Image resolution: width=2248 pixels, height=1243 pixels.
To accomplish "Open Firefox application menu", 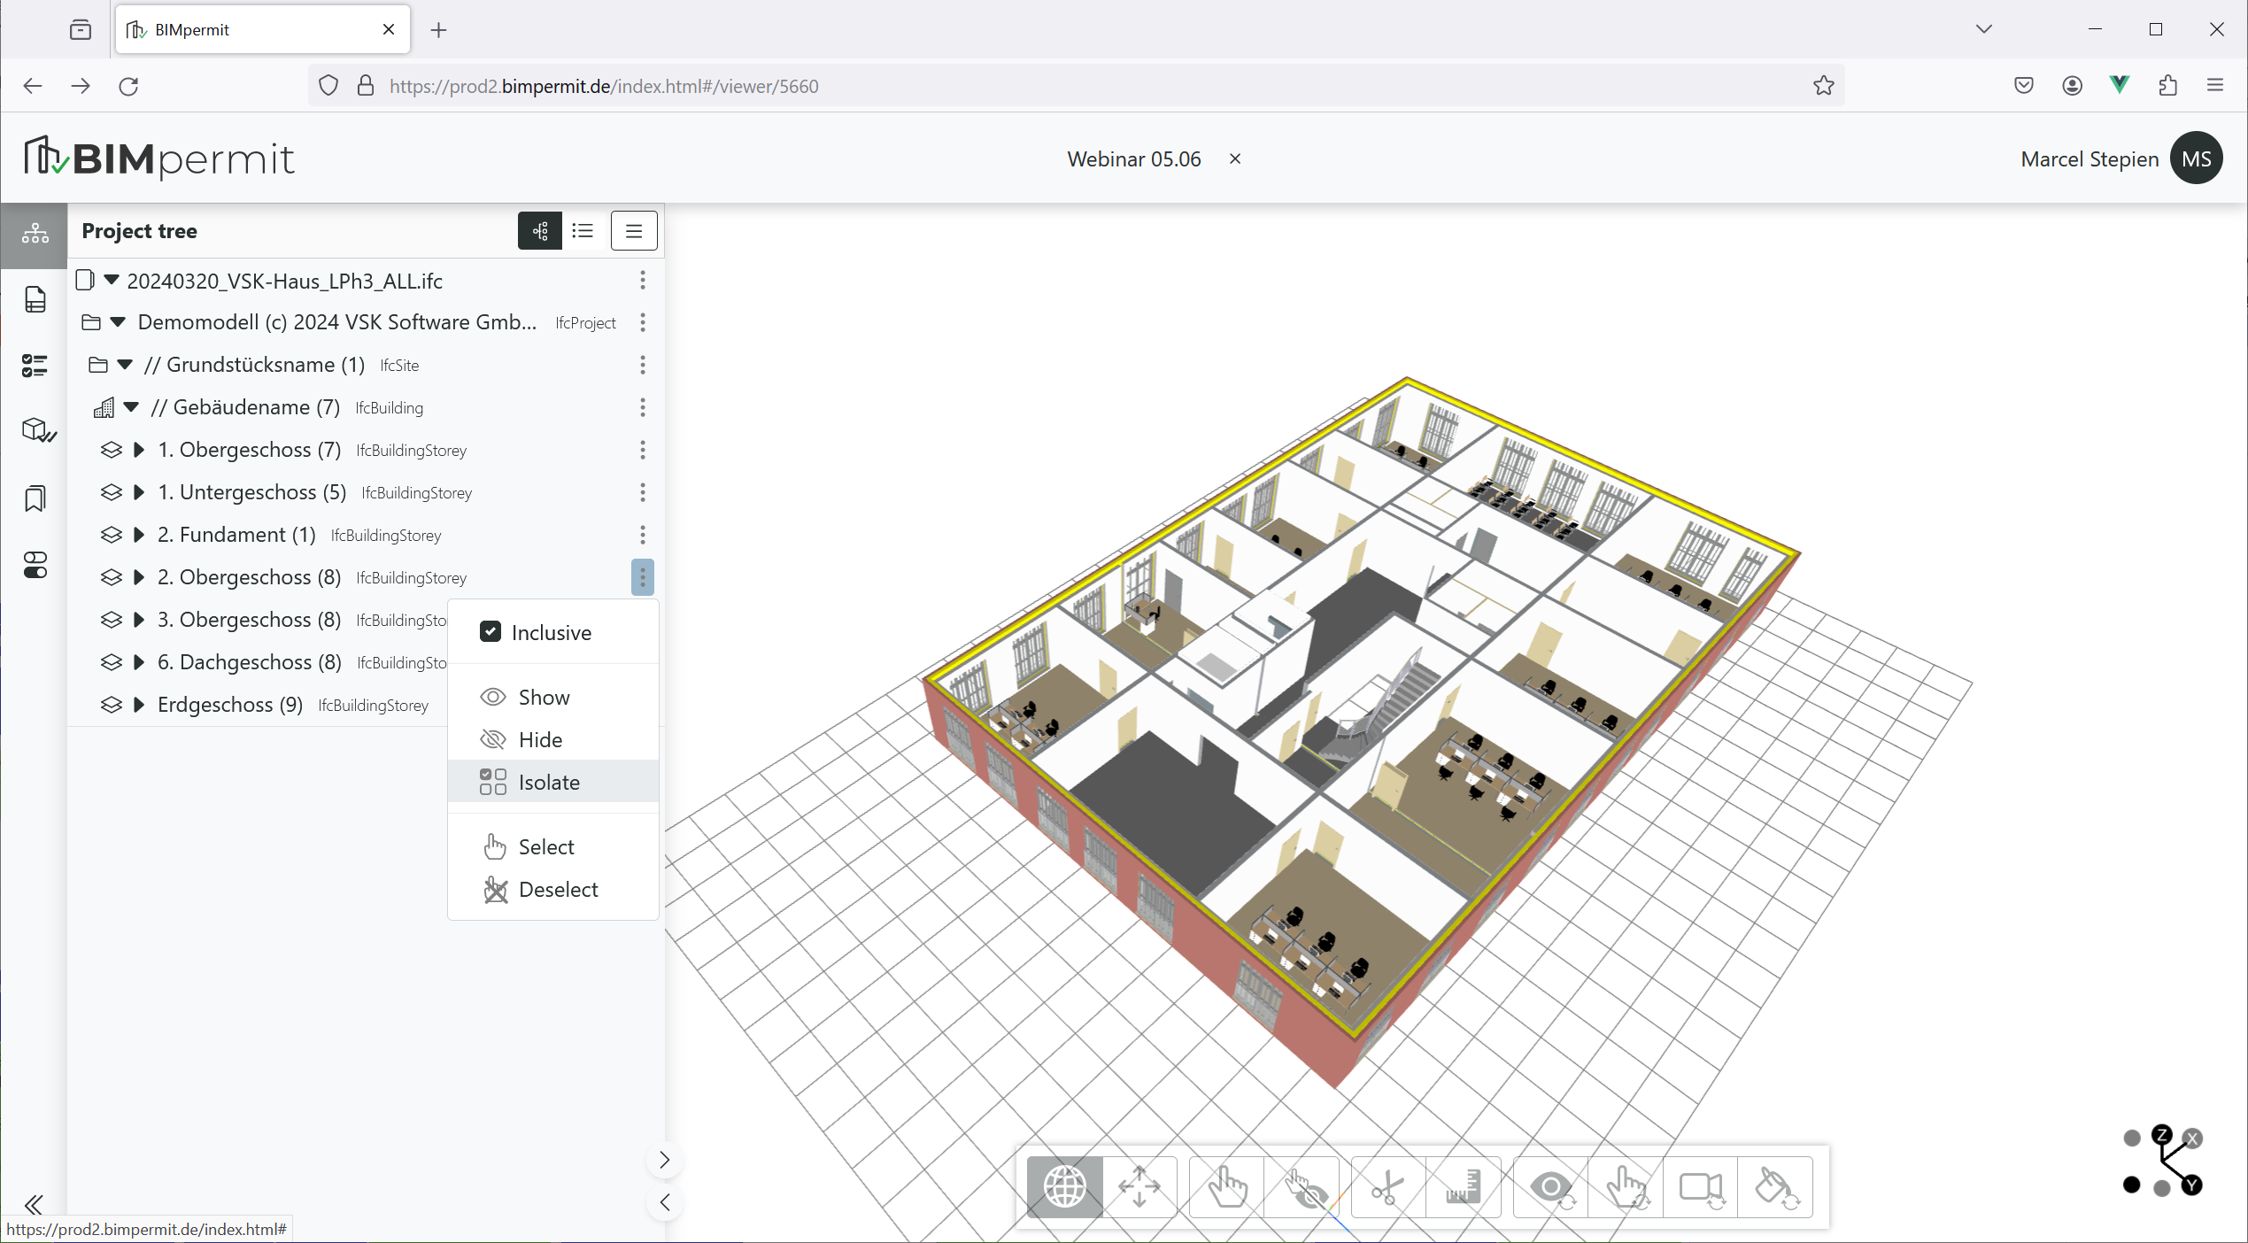I will 2215,86.
